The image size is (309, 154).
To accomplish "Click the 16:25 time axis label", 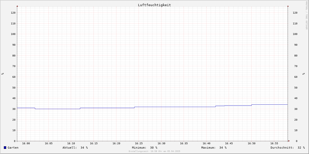I will click(139, 143).
